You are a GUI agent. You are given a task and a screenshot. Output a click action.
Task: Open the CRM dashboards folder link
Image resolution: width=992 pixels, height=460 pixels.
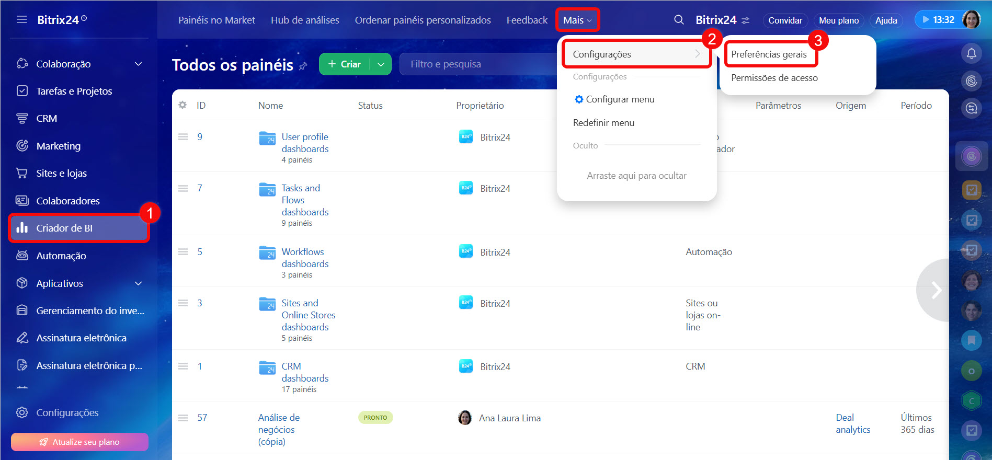point(305,372)
